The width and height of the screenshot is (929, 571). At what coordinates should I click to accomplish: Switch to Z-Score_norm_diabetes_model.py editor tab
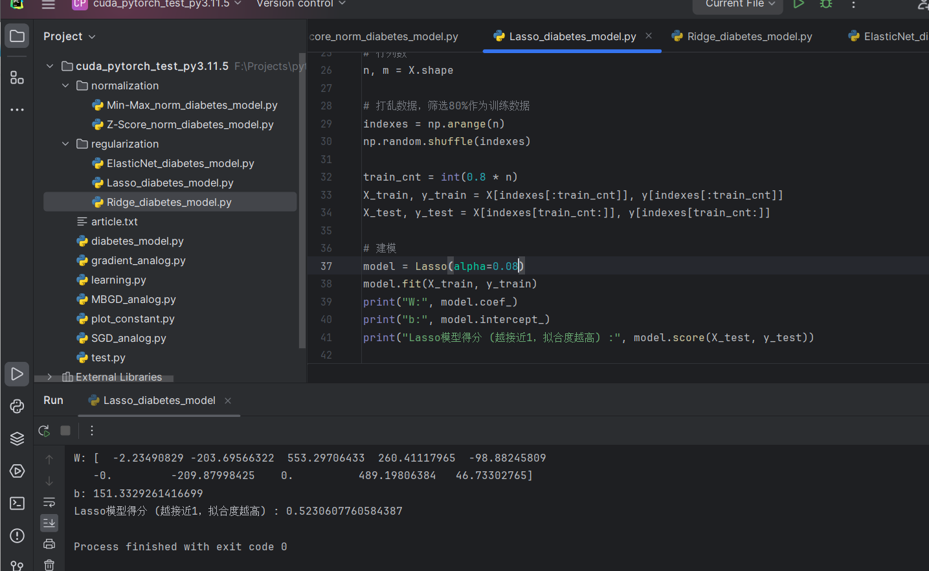pyautogui.click(x=384, y=36)
